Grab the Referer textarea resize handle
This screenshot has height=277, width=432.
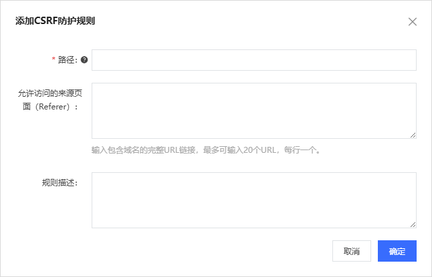413,135
